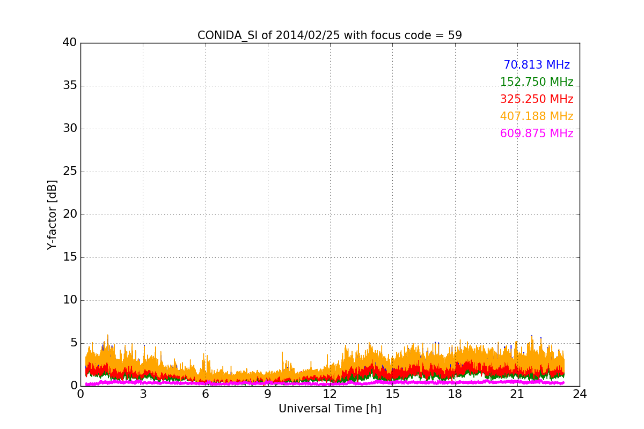Click the y-axis tick label 30
The image size is (644, 429).
coord(70,129)
